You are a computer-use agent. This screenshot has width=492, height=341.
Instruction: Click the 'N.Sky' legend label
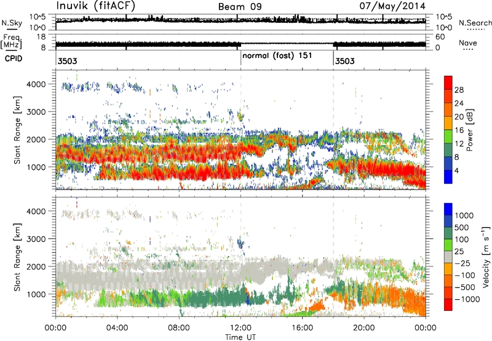12,23
